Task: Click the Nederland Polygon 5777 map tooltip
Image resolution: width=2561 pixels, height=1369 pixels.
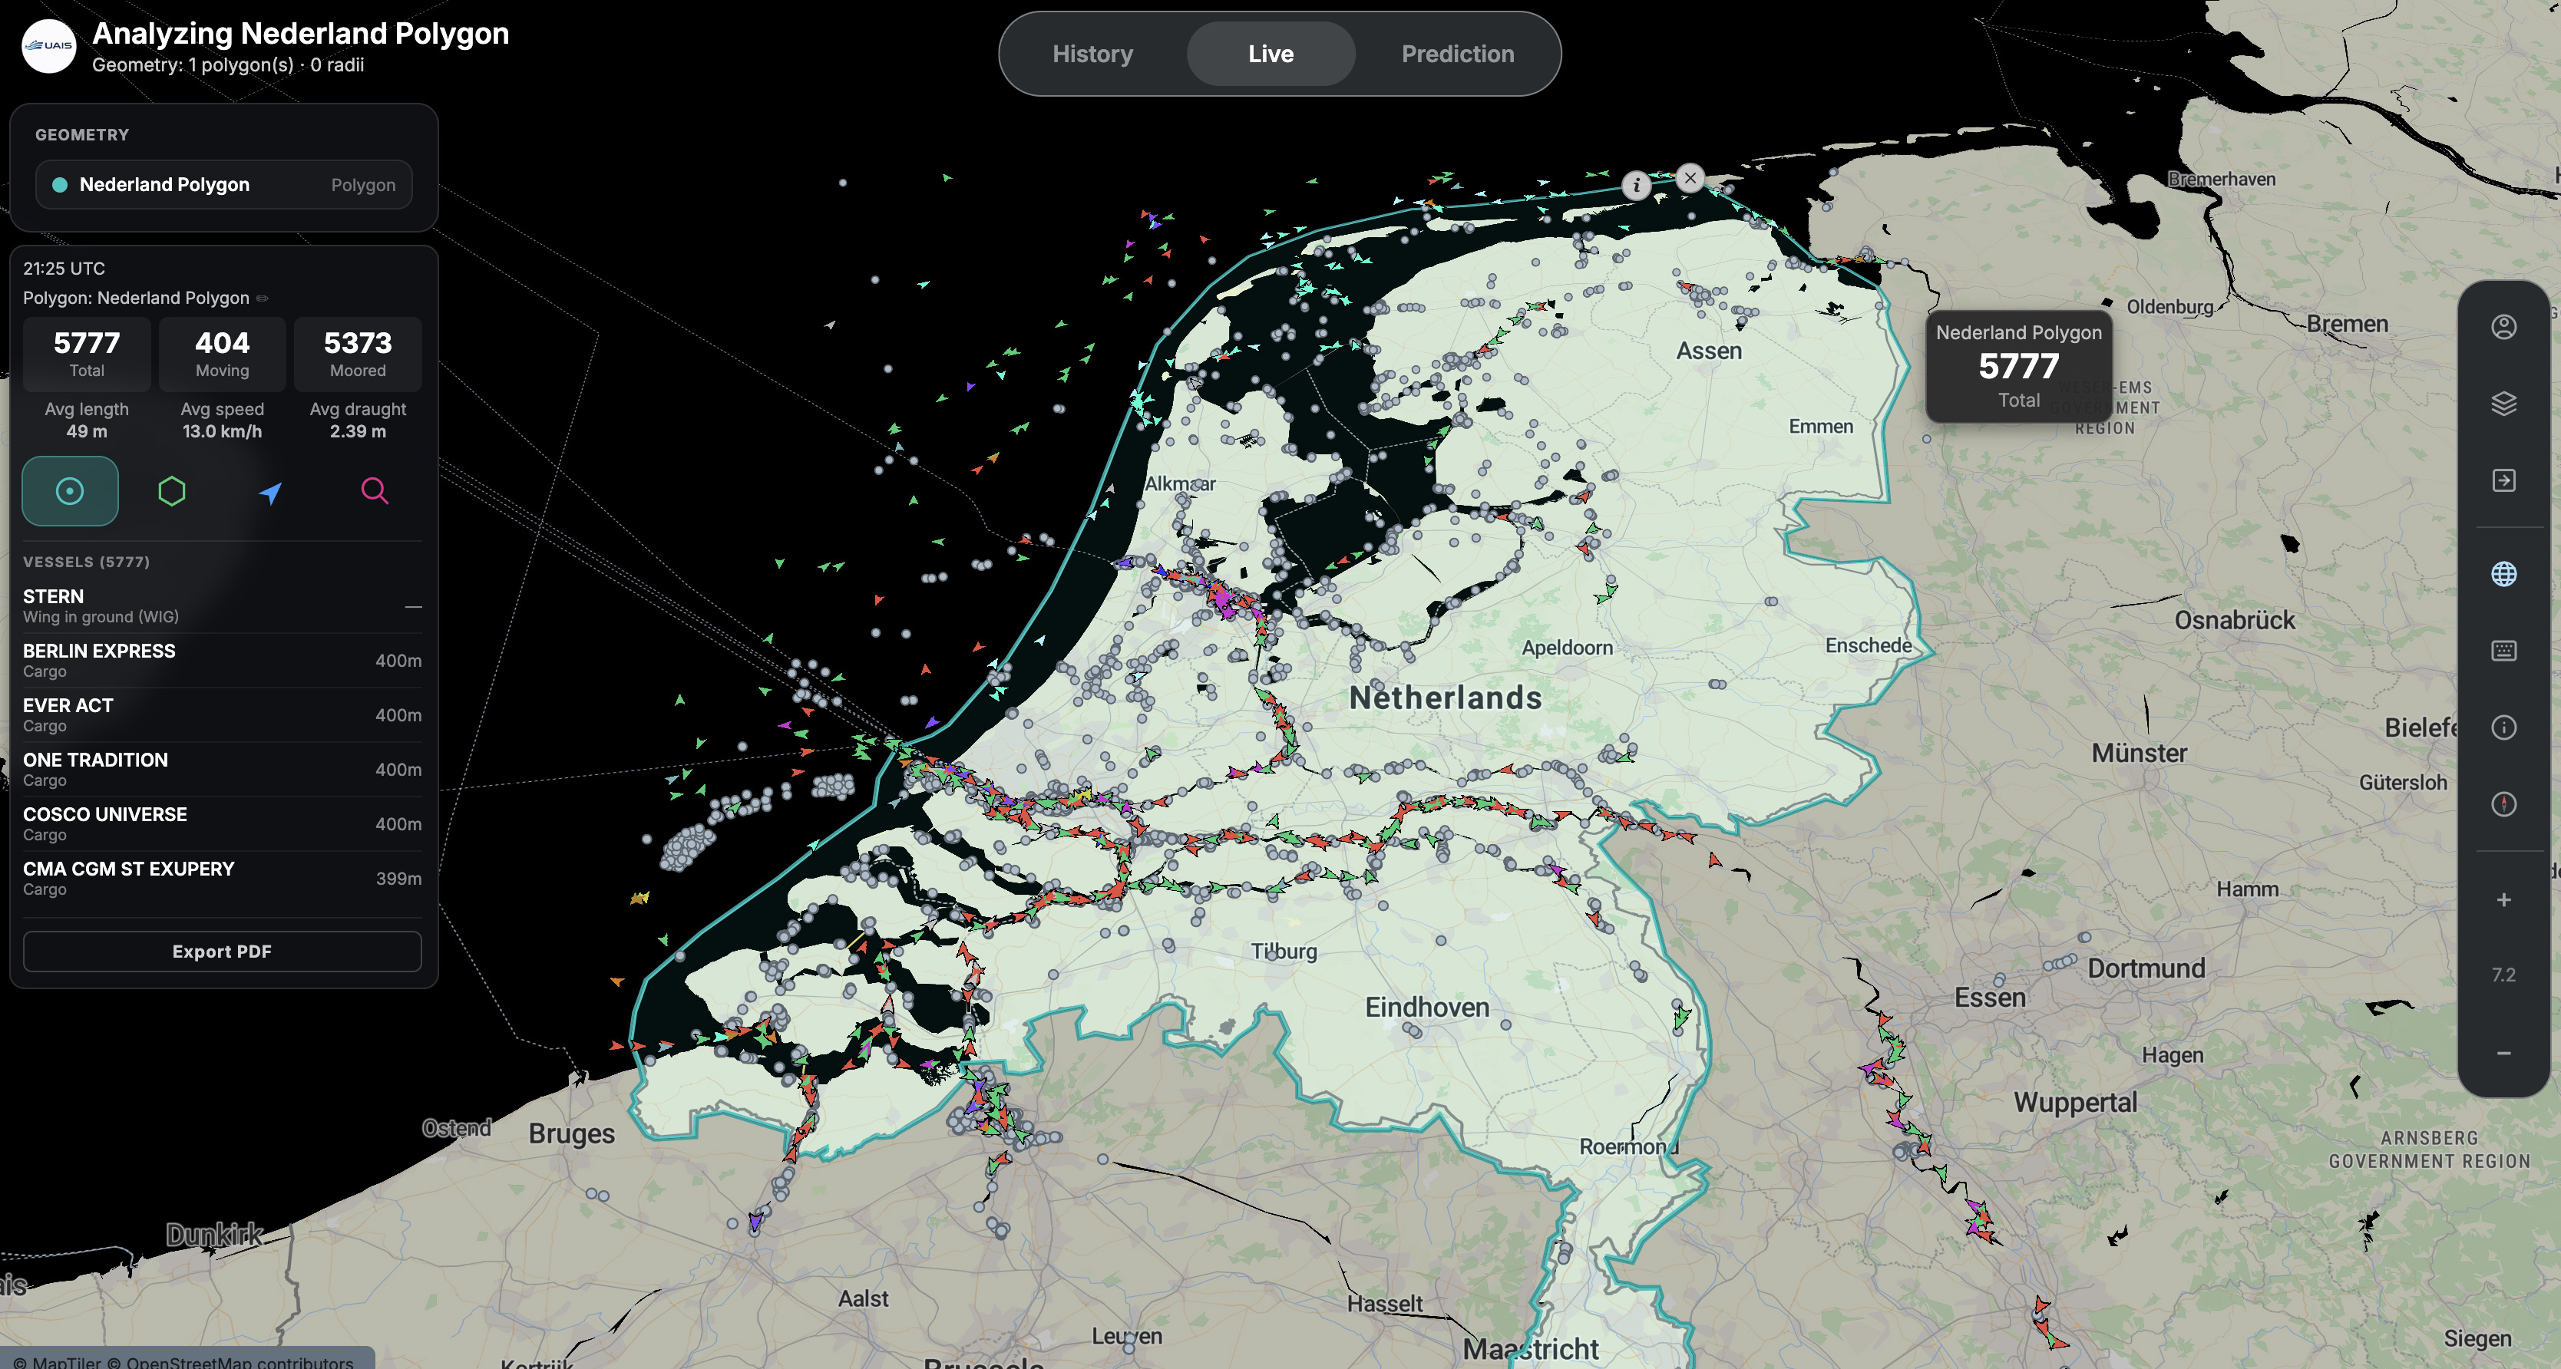Action: [2018, 367]
